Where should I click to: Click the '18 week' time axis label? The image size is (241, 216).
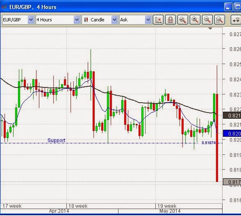click(x=78, y=206)
